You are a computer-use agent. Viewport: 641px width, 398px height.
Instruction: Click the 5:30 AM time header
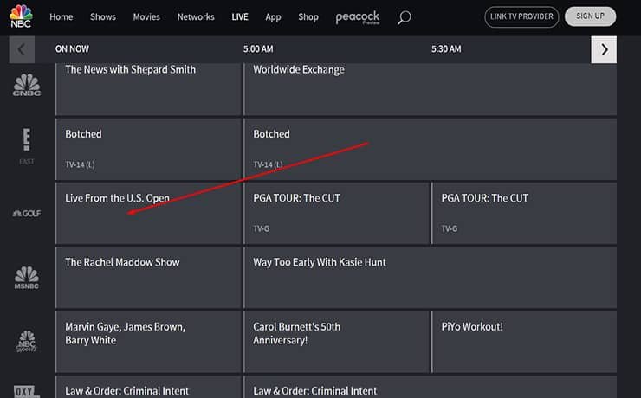tap(446, 49)
